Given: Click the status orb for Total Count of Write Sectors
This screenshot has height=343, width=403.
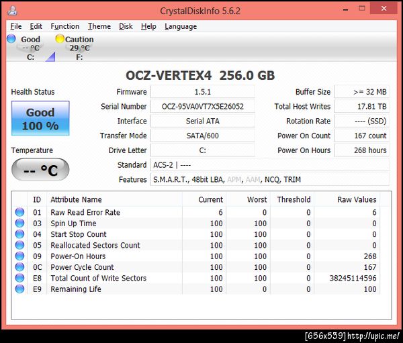Looking at the screenshot, I should pyautogui.click(x=19, y=278).
